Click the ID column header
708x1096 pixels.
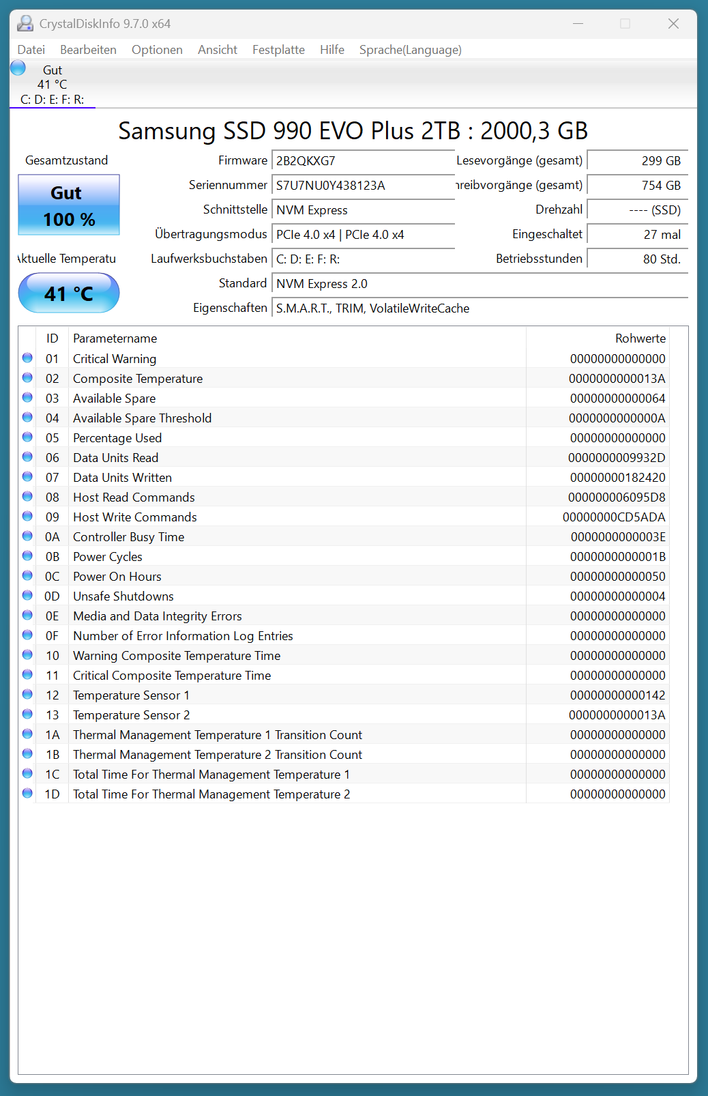point(53,338)
